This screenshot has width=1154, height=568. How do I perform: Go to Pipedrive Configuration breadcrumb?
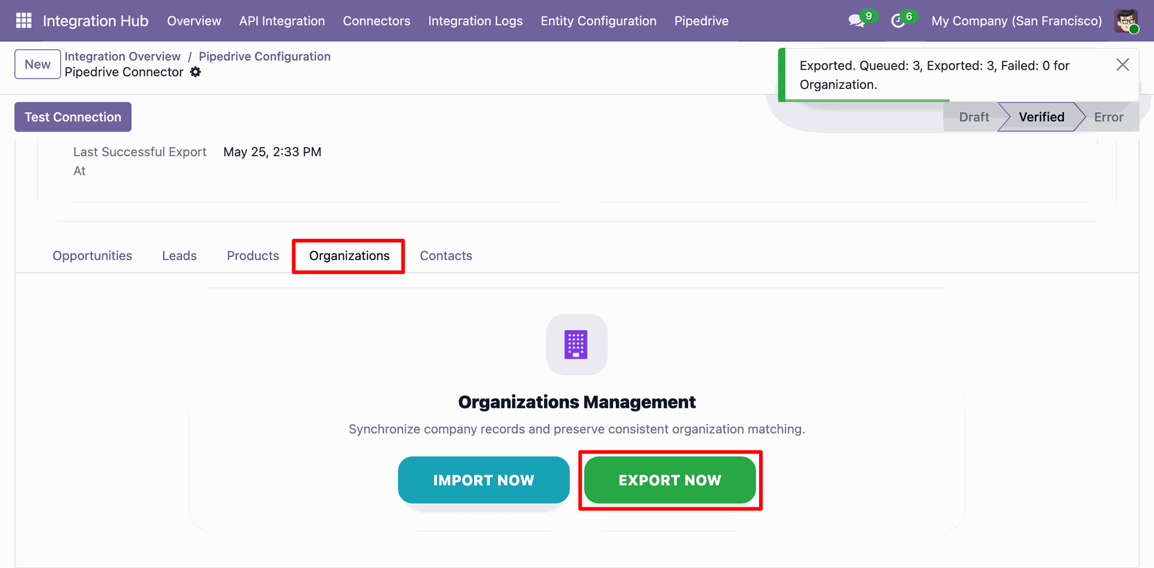264,56
